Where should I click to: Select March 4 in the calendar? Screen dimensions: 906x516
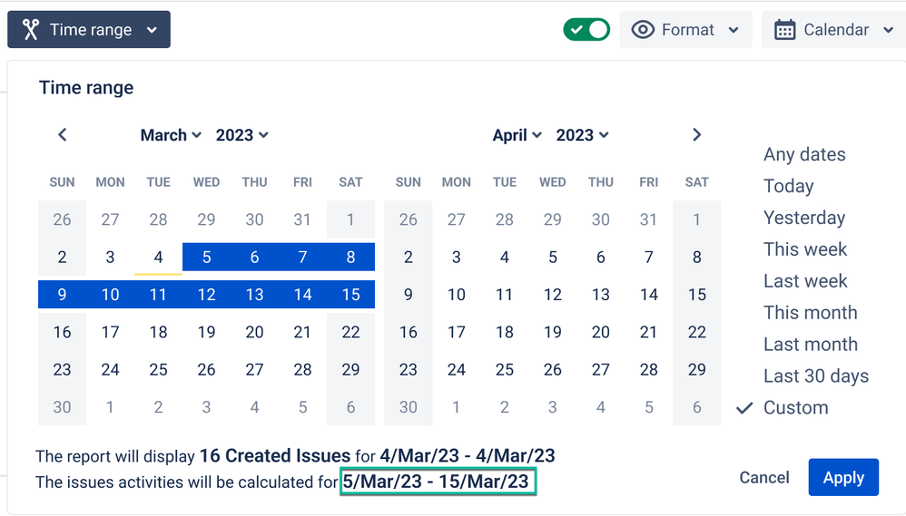158,257
